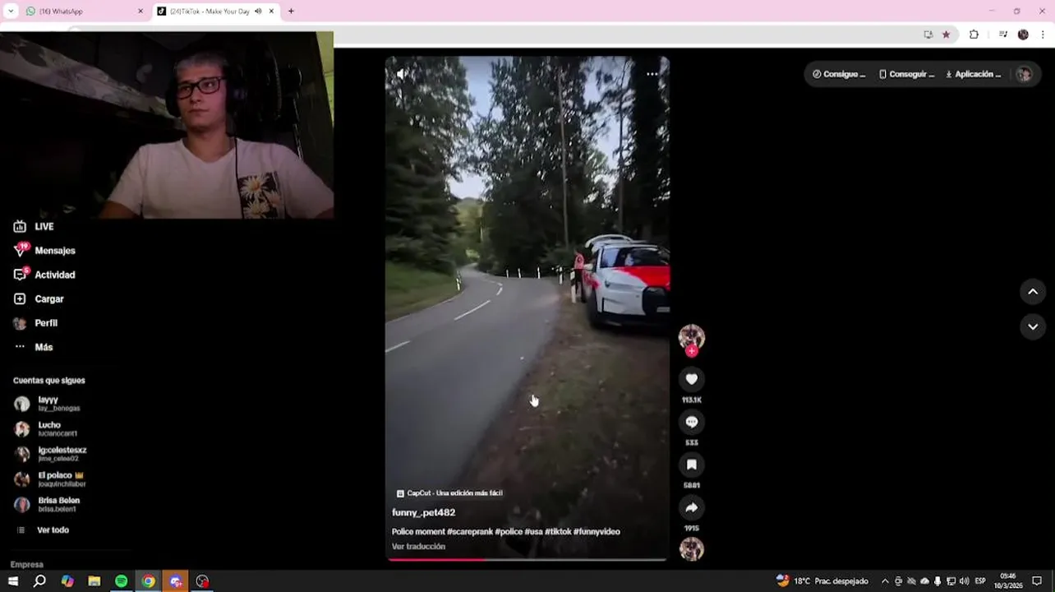Open followed account Brisa Belen
1055x592 pixels.
coord(47,504)
